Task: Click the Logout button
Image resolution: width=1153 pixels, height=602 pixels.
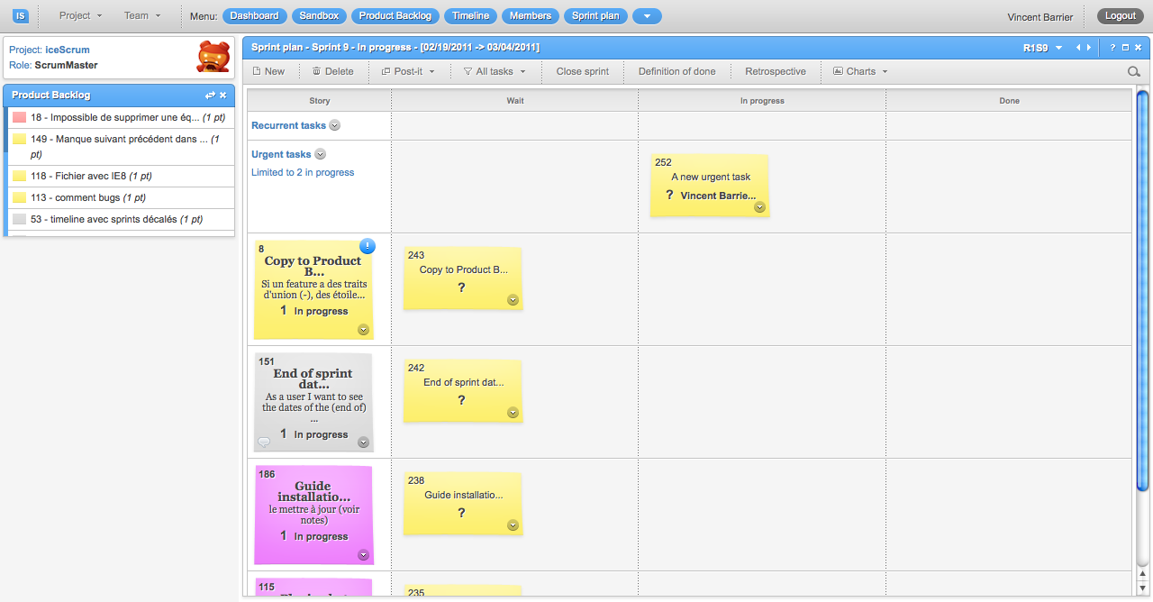Action: (1121, 15)
